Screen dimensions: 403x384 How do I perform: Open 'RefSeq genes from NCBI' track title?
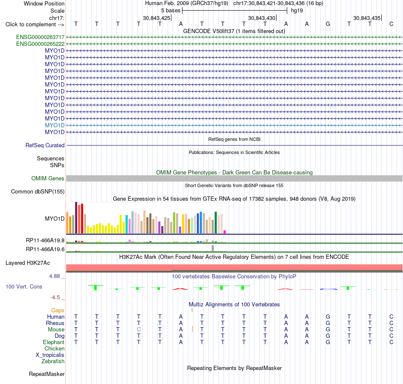tap(234, 139)
